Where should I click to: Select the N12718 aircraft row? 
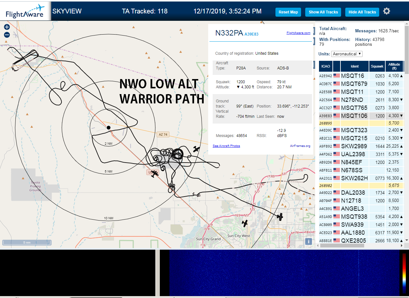click(x=361, y=201)
